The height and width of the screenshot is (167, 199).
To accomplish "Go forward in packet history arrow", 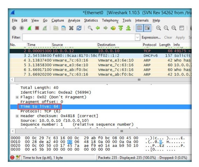I will click(105, 28).
